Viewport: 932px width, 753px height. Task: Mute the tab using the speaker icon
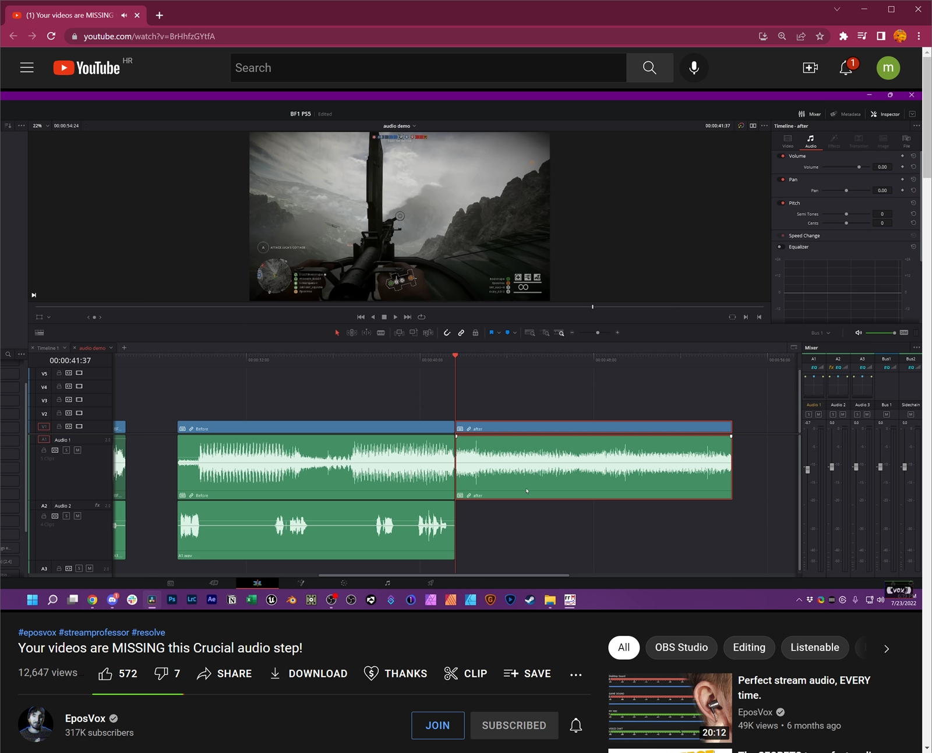(124, 15)
